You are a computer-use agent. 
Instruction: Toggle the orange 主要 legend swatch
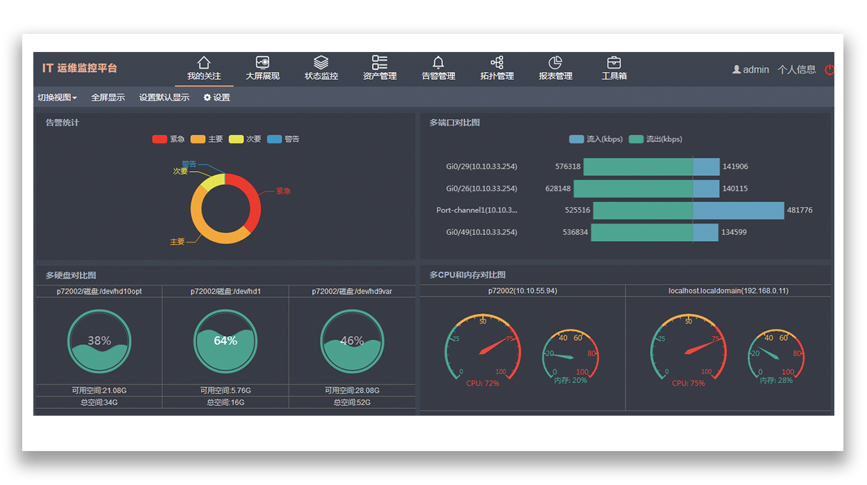click(x=198, y=139)
